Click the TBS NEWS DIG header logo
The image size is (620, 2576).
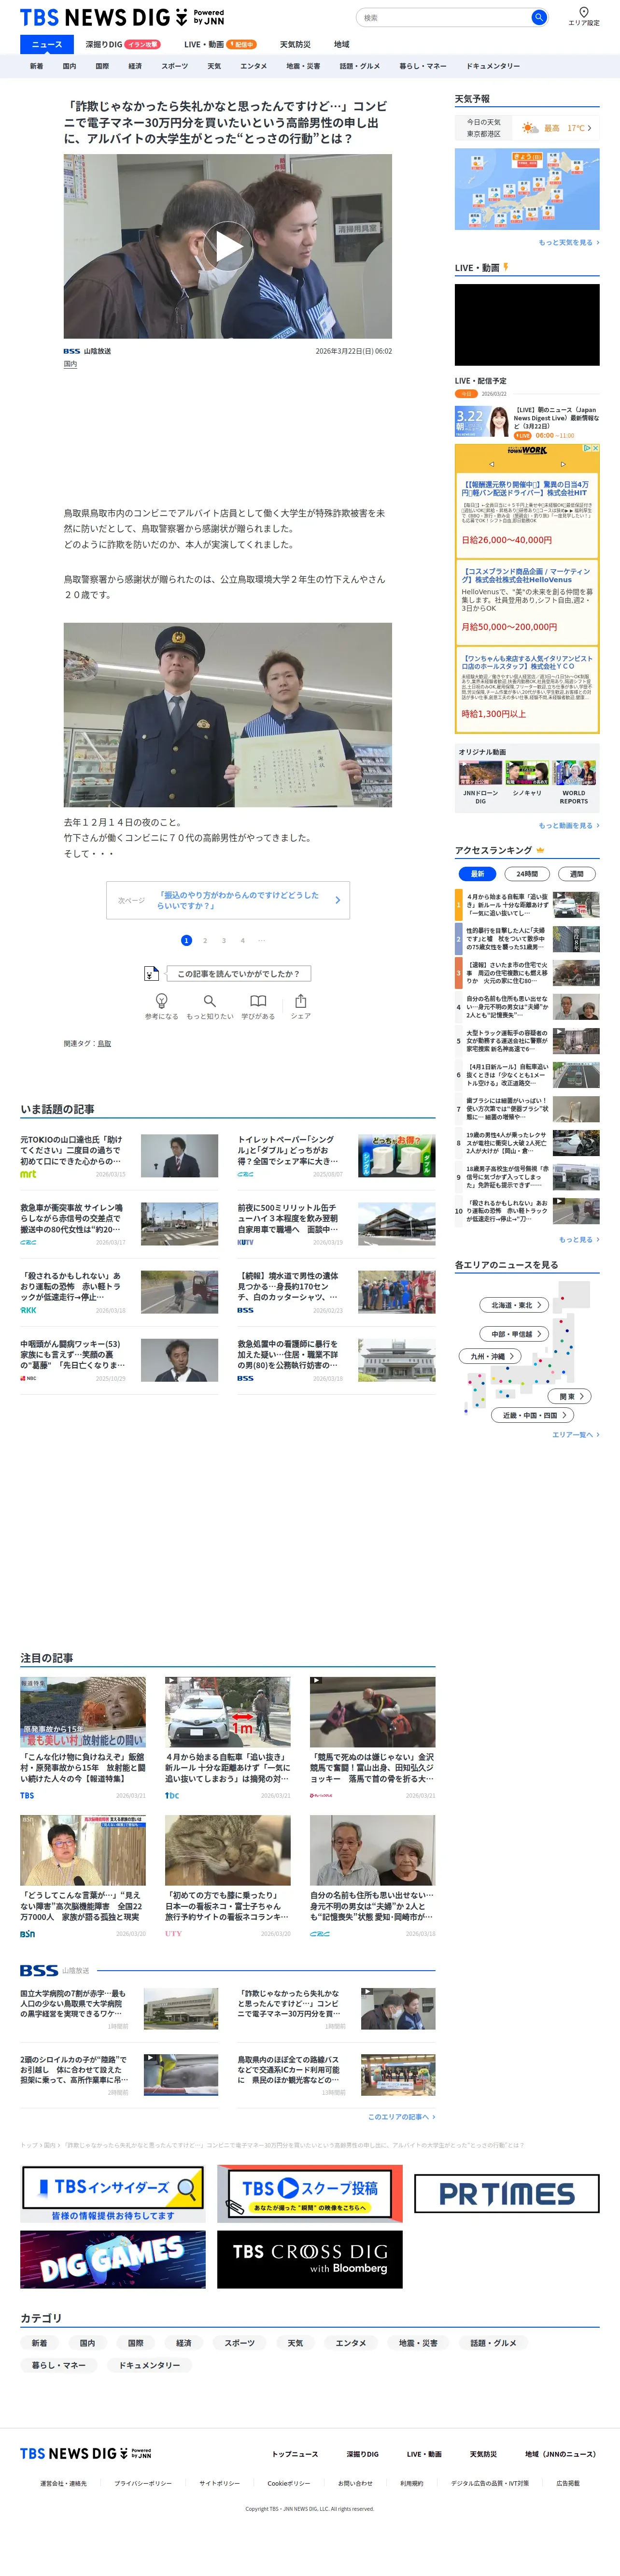[x=122, y=17]
